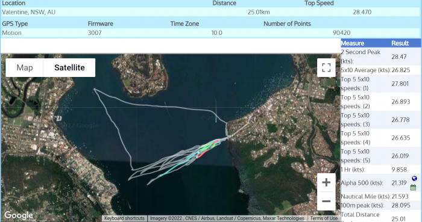Open the Alpha 500 globe icon
The width and height of the screenshot is (422, 222).
[x=414, y=179]
